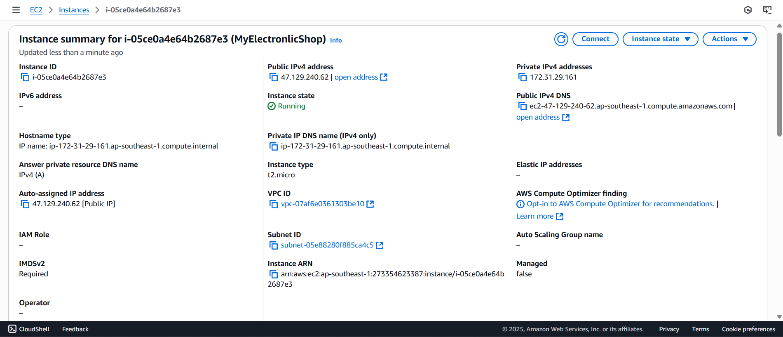783x337 pixels.
Task: Open subnet-05e88280f885ca4c5 link
Action: (x=327, y=245)
